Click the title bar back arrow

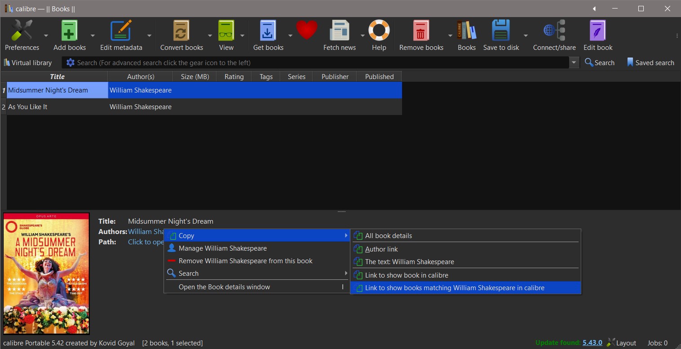point(594,9)
